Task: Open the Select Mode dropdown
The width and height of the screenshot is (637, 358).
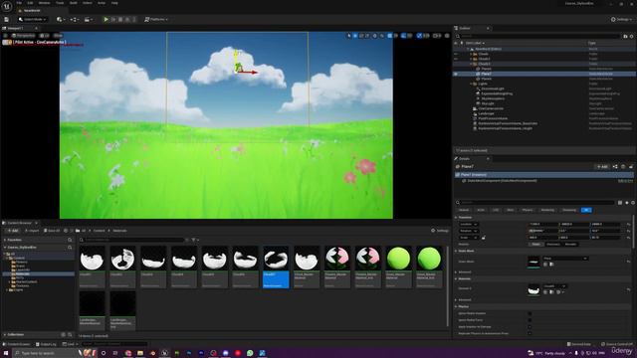Action: [33, 19]
